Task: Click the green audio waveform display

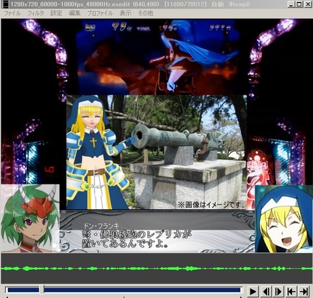Action: [x=156, y=269]
